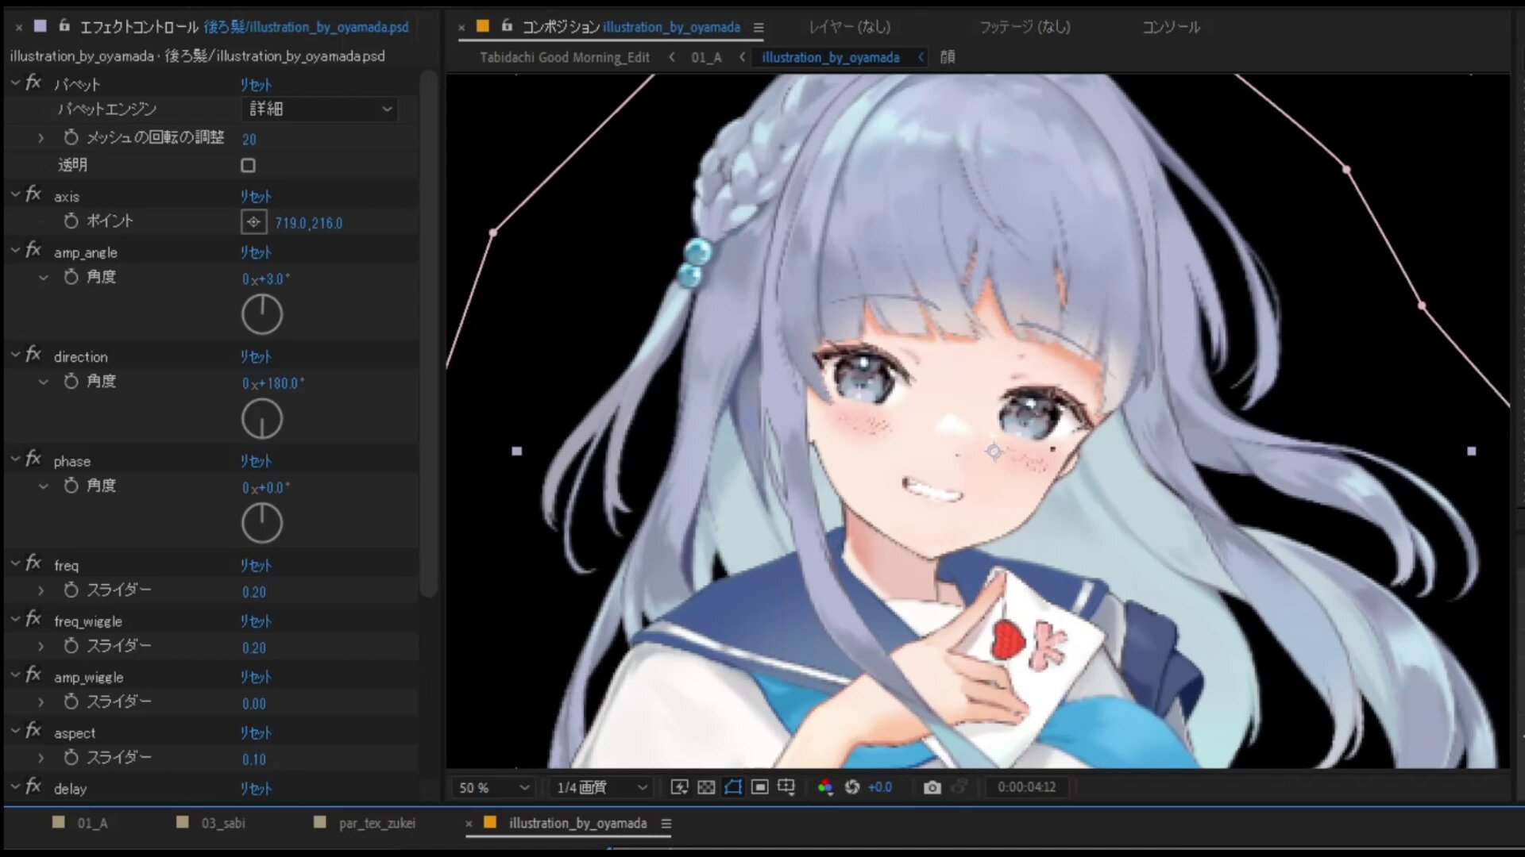
Task: Open the パペットエンジン dropdown
Action: pos(319,110)
